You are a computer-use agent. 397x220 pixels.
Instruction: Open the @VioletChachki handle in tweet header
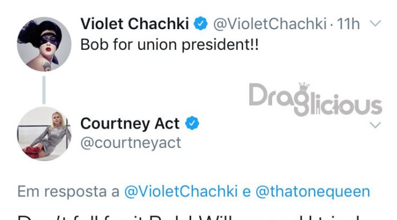[270, 24]
